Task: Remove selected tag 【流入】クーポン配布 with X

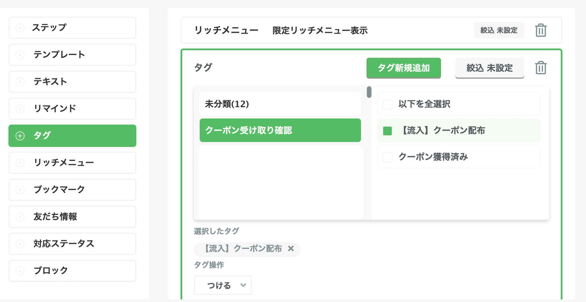Action: (291, 249)
